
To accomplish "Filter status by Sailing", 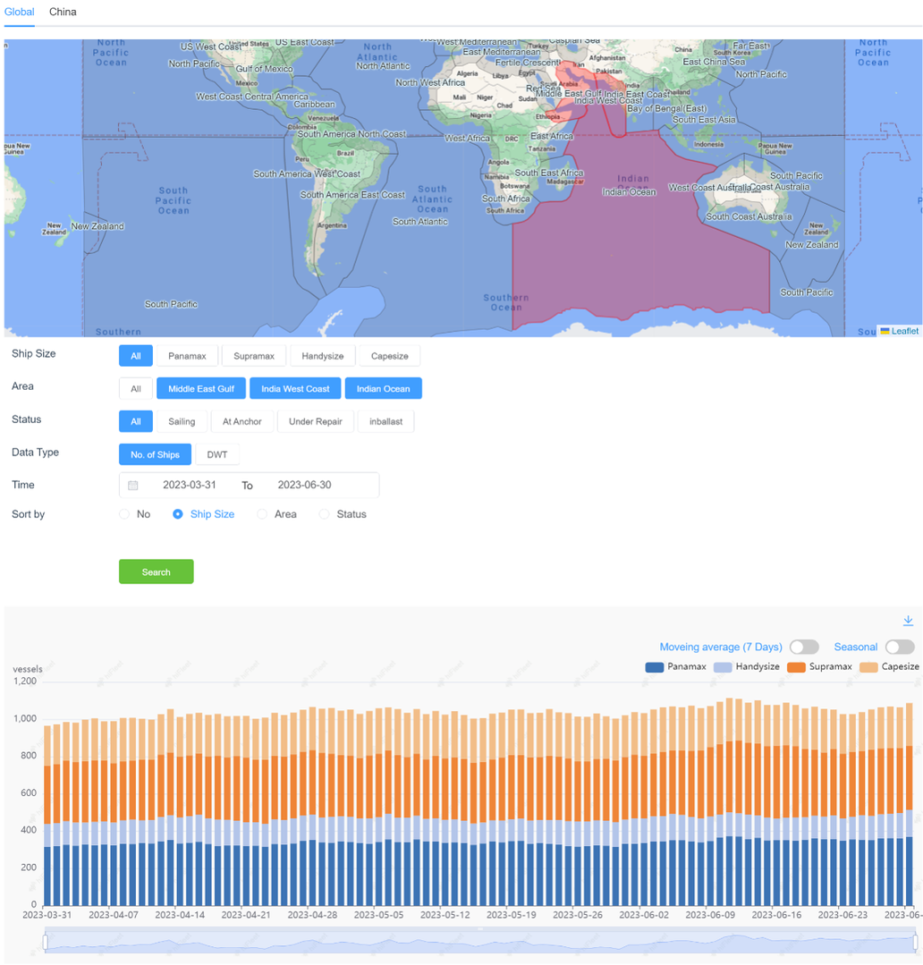I will click(182, 421).
